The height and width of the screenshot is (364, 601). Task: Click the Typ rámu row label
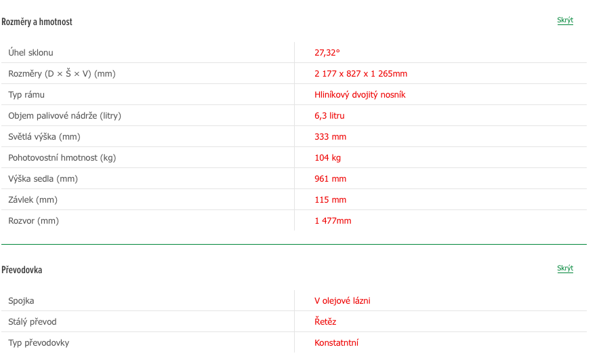point(26,95)
